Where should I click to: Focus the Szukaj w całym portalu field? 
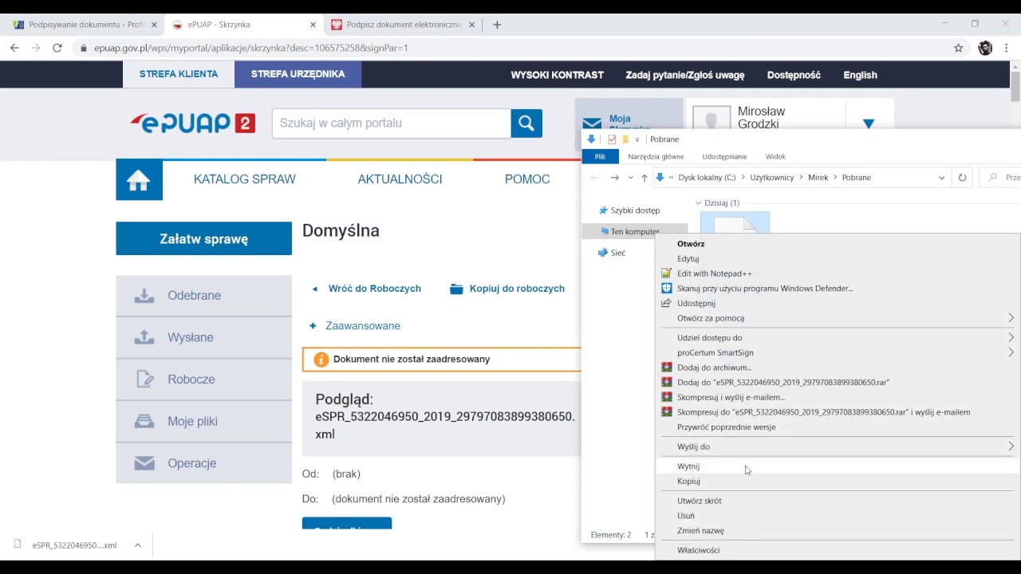[392, 123]
